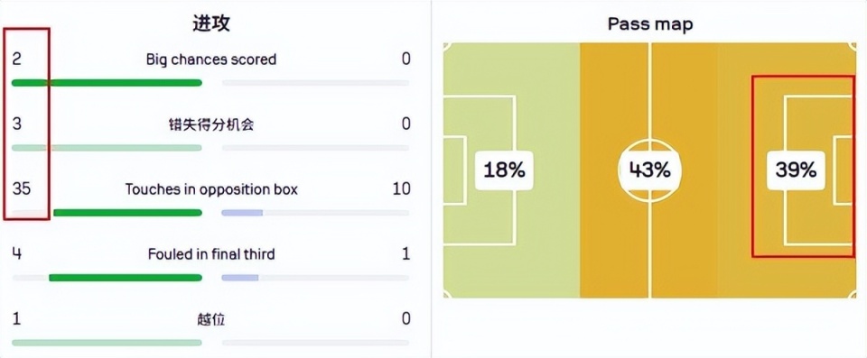This screenshot has width=867, height=358.
Task: Click away bar for Fouled in final third
Action: click(240, 278)
